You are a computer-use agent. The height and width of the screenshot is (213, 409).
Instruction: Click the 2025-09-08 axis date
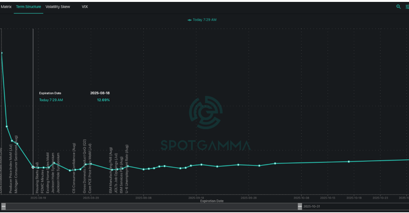pyautogui.click(x=143, y=198)
